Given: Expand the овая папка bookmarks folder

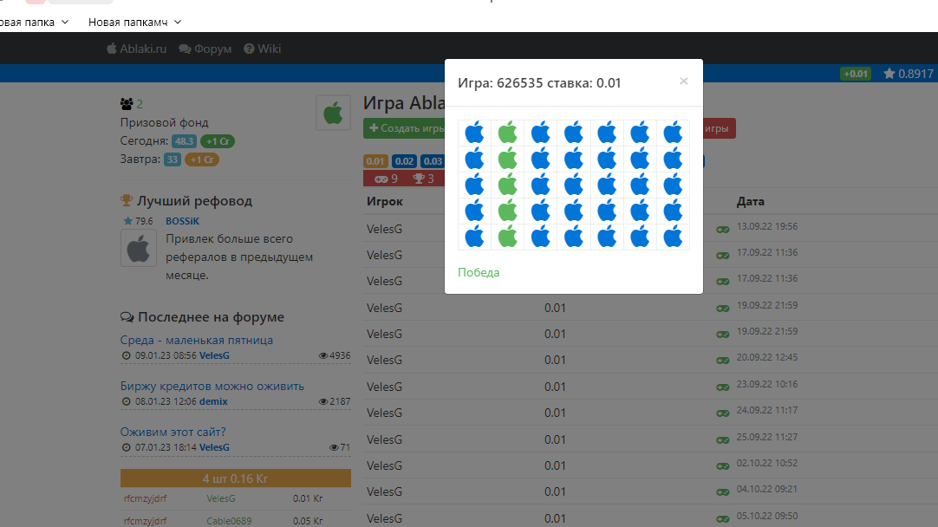Looking at the screenshot, I should (34, 23).
